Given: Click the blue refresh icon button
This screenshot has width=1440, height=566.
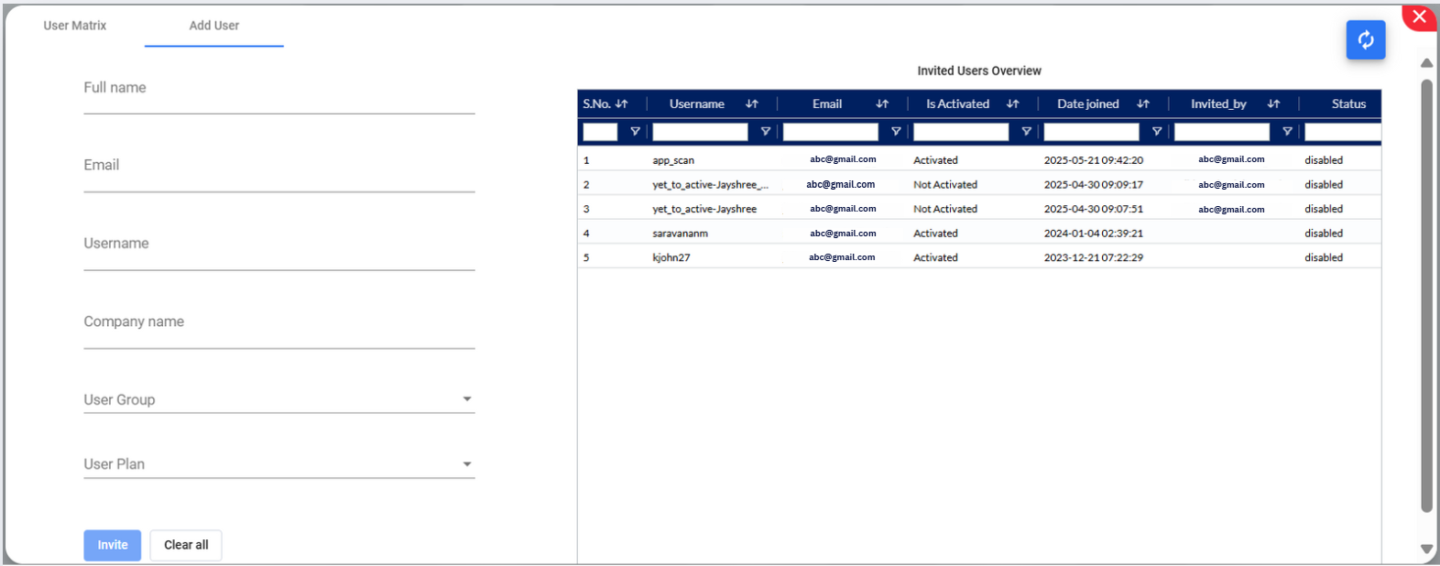Looking at the screenshot, I should click(1365, 40).
